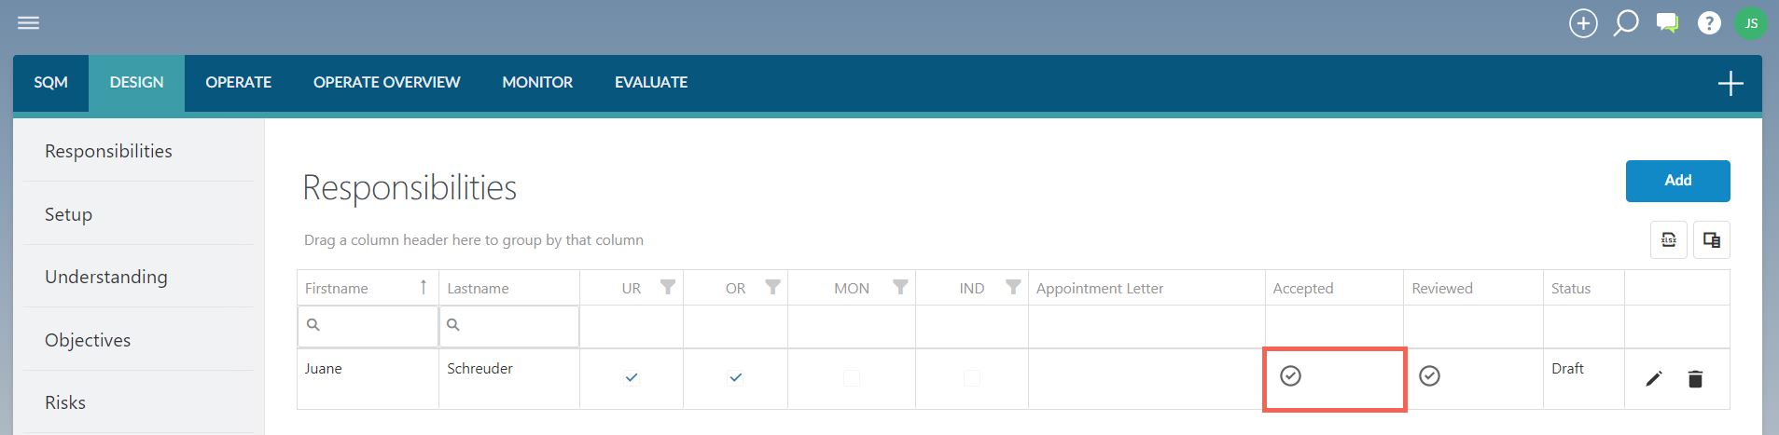Click the circled plus icon in the header
The image size is (1779, 435).
click(x=1583, y=23)
